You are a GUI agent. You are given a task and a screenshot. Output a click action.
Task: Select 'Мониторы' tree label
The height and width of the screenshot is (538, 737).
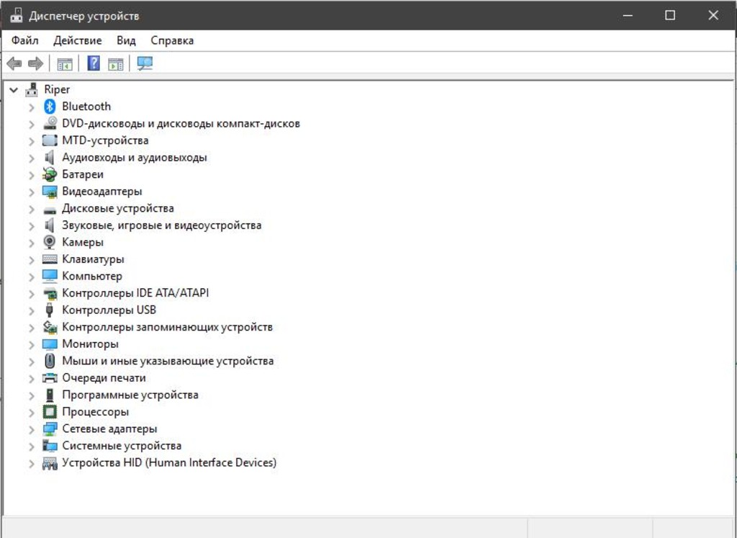pyautogui.click(x=90, y=344)
